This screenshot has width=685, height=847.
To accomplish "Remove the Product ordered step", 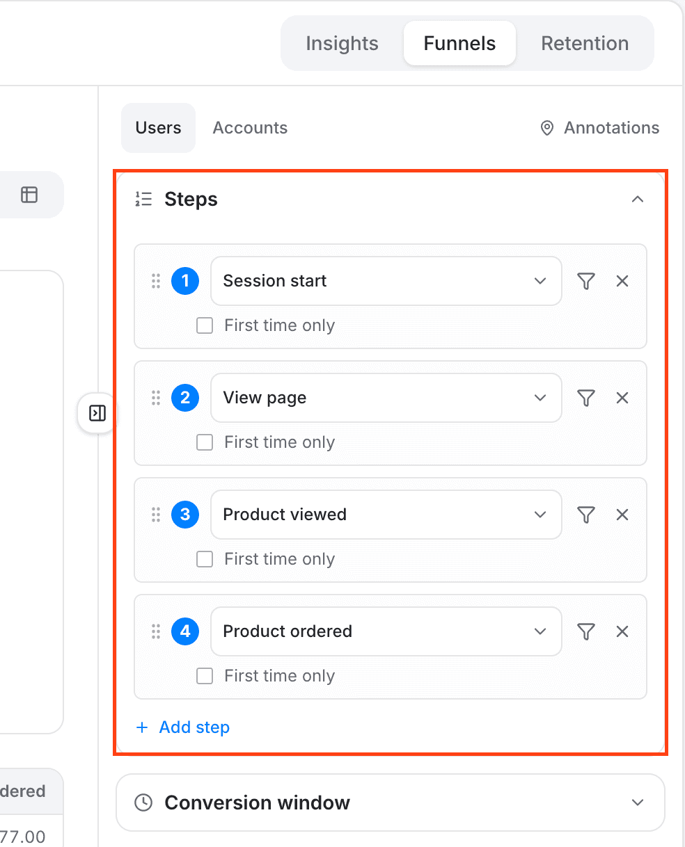I will (x=622, y=631).
